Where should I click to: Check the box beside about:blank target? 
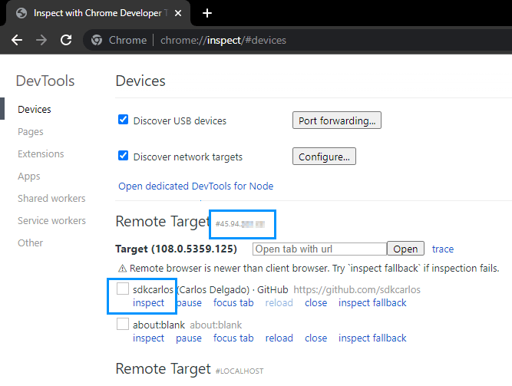click(123, 324)
